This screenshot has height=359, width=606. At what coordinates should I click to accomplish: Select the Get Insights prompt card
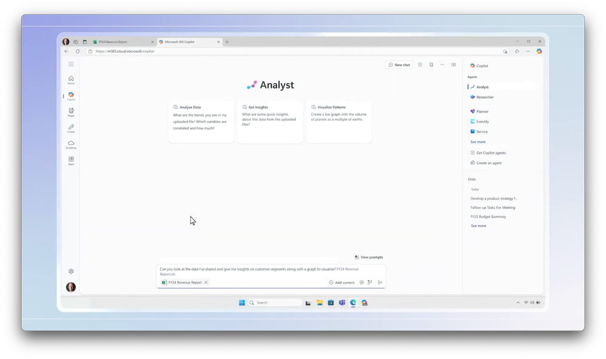(x=270, y=122)
